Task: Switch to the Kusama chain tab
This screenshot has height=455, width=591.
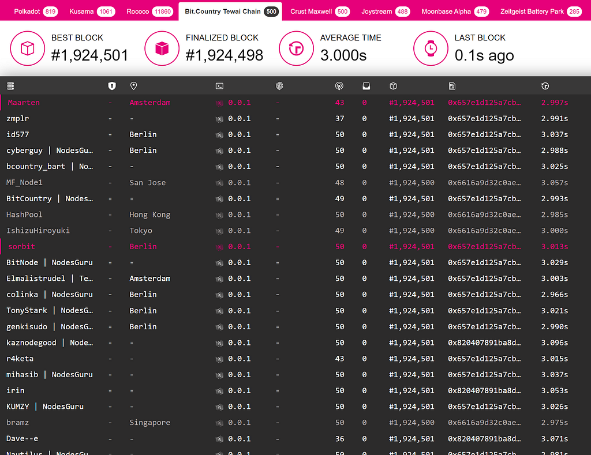Action: point(92,12)
